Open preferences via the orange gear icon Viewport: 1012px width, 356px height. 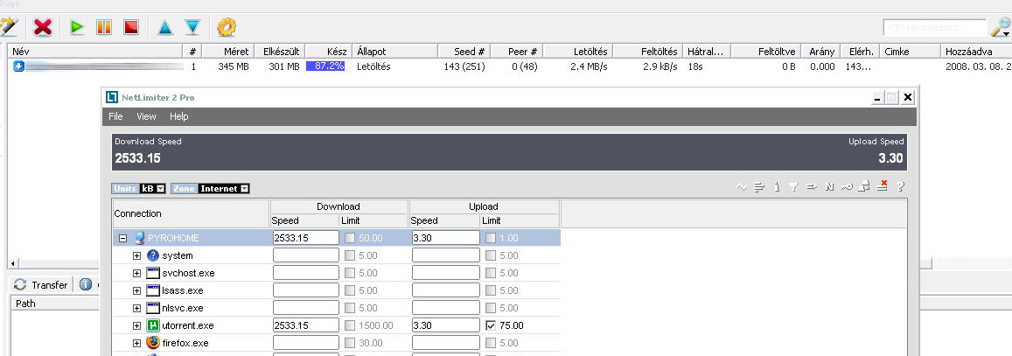click(227, 27)
